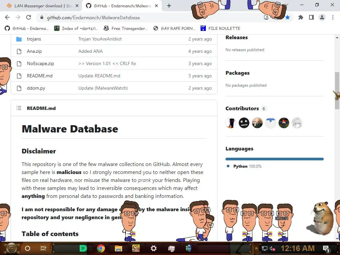Open the Contributors section heading
This screenshot has height=255, width=340.
pos(242,109)
